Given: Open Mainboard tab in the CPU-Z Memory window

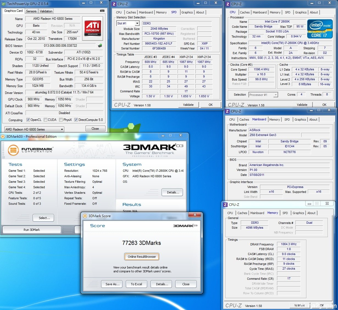Looking at the screenshot, I should click(257, 213).
